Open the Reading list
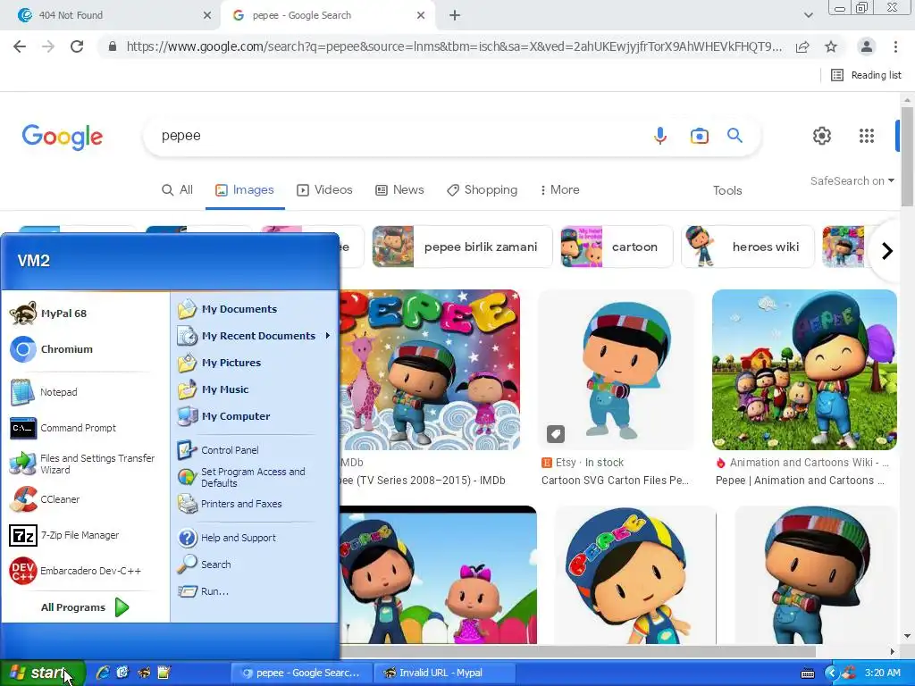 click(866, 75)
